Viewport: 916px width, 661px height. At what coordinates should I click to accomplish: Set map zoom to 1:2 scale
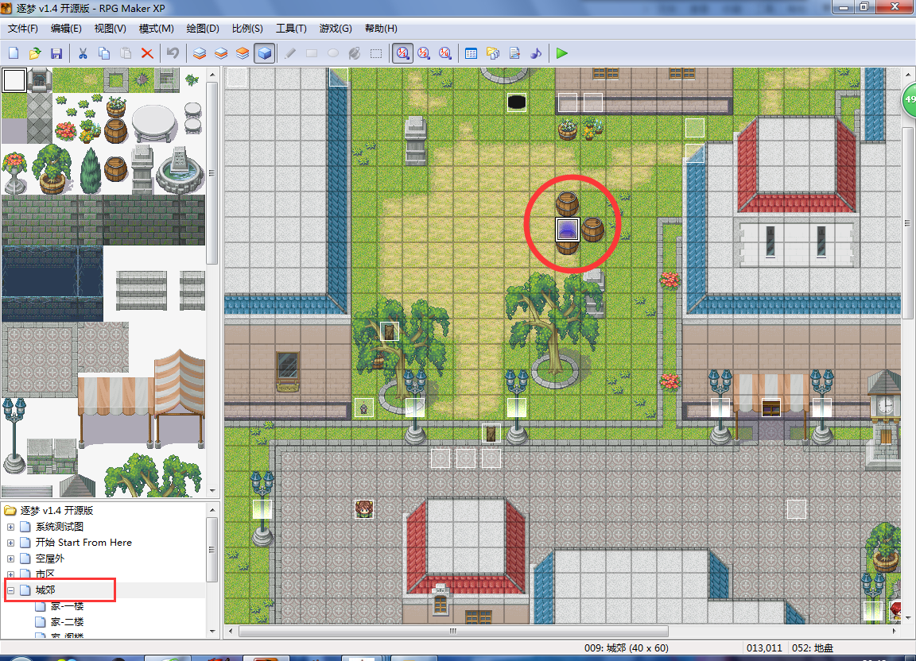click(424, 54)
